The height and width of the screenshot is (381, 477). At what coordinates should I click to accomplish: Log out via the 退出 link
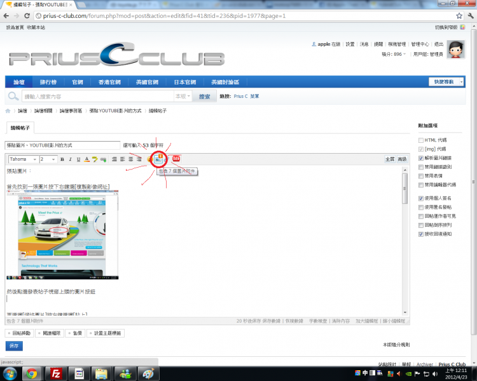pos(439,44)
